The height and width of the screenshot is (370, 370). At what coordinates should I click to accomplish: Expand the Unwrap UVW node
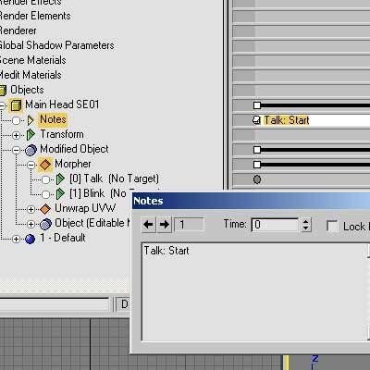pyautogui.click(x=31, y=209)
